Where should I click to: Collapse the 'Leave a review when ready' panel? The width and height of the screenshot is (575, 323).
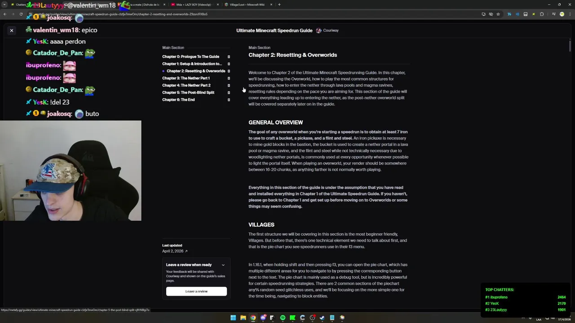click(x=223, y=265)
